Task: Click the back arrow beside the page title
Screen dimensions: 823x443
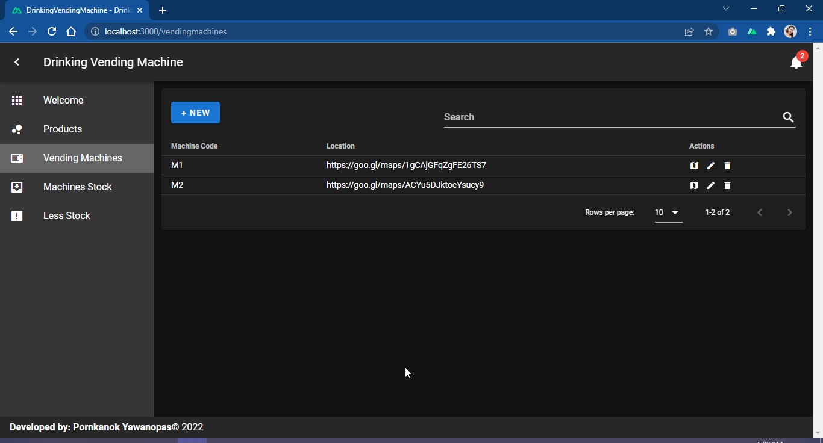Action: point(17,62)
